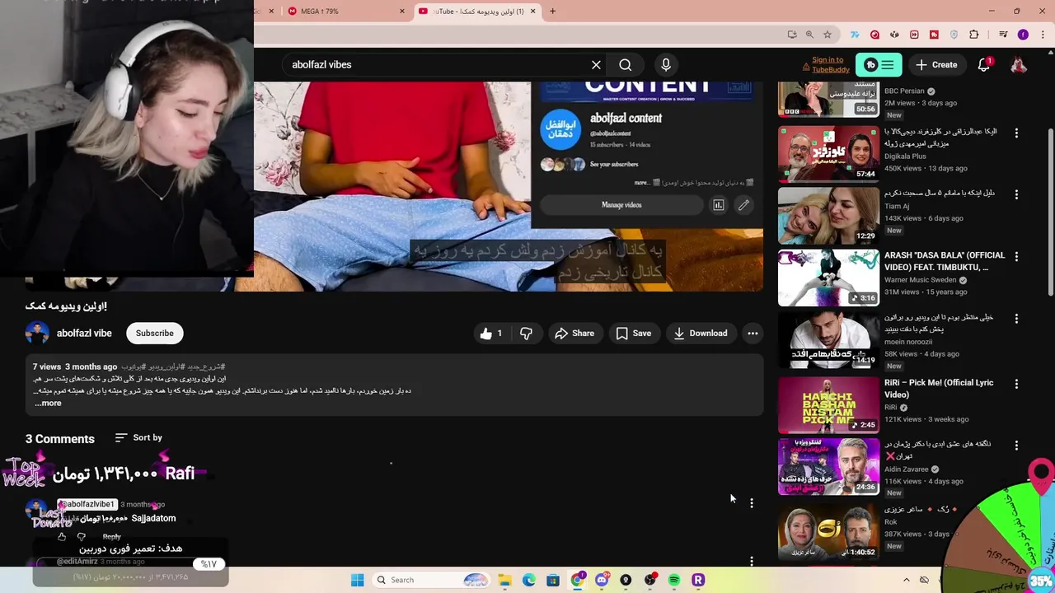This screenshot has width=1055, height=593.
Task: Share the video
Action: point(574,334)
